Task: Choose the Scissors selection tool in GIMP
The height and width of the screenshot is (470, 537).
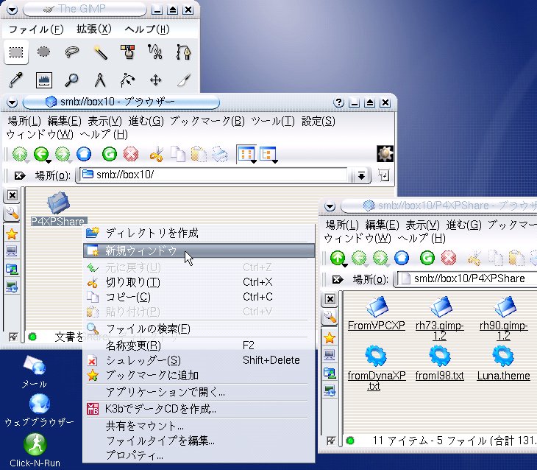Action: pyautogui.click(x=155, y=52)
